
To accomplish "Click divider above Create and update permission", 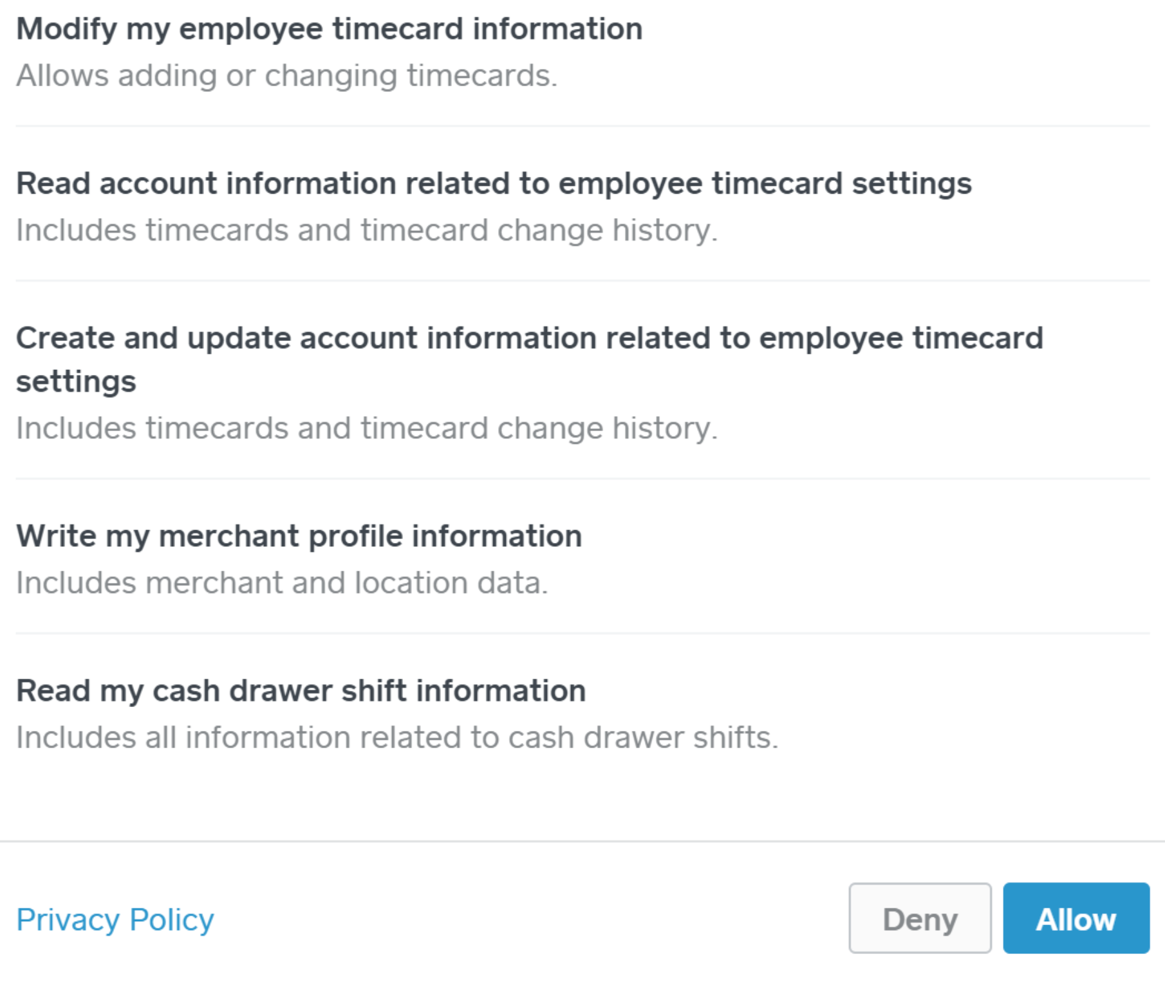I will (582, 280).
